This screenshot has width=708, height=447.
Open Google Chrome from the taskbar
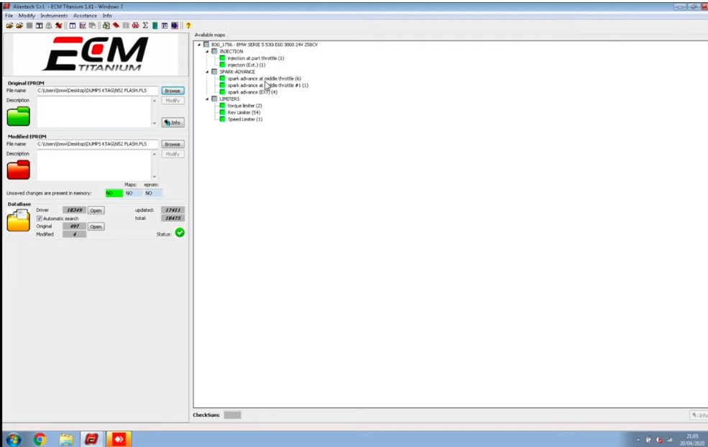coord(40,439)
